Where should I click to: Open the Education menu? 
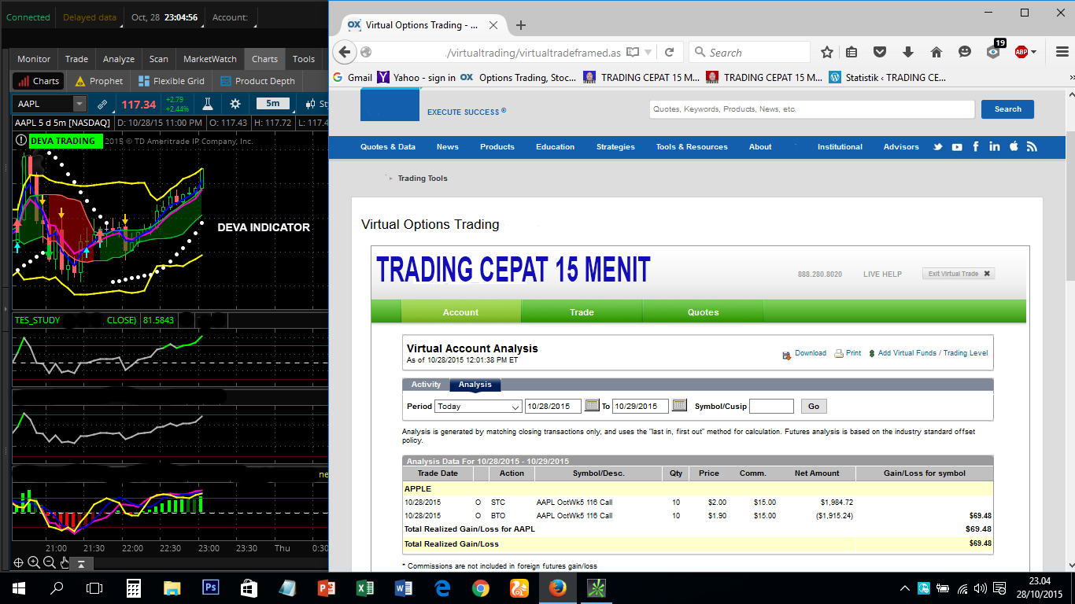556,146
